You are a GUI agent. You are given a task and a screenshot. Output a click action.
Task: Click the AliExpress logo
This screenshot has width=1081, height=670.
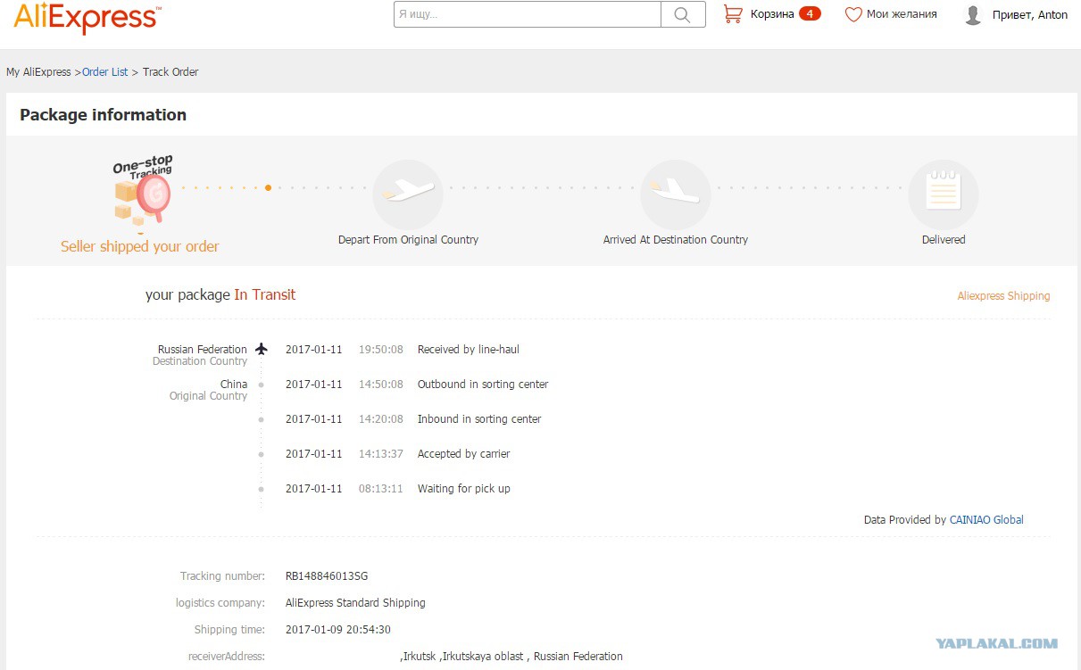point(87,18)
